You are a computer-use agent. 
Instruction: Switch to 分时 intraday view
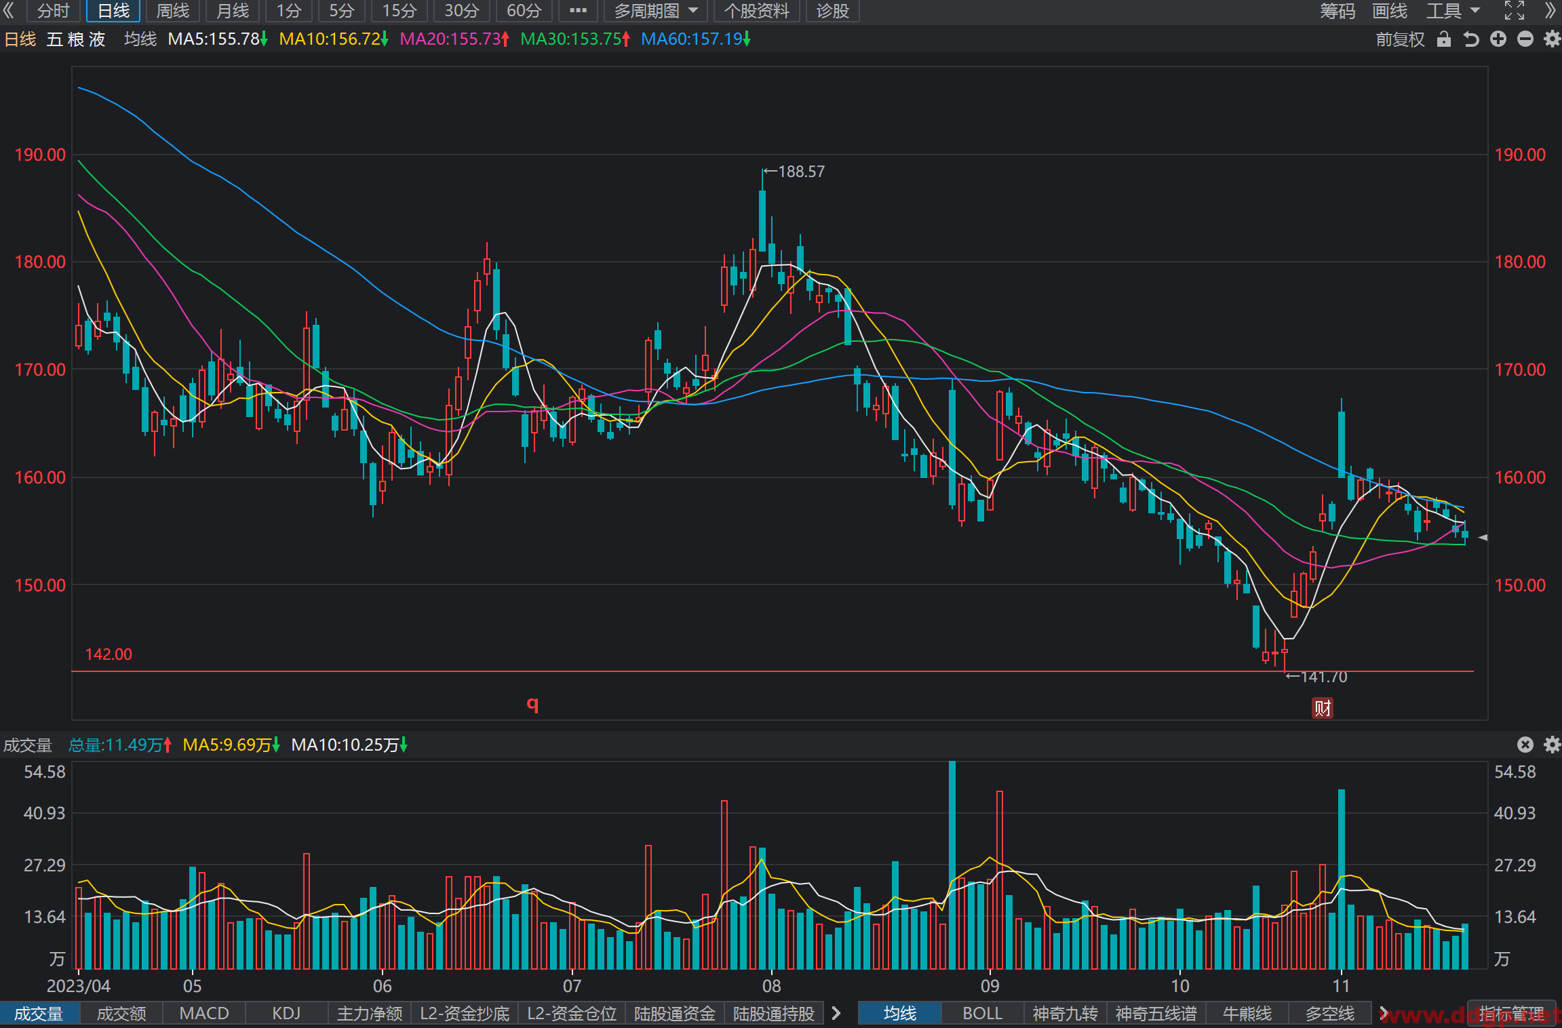click(53, 11)
